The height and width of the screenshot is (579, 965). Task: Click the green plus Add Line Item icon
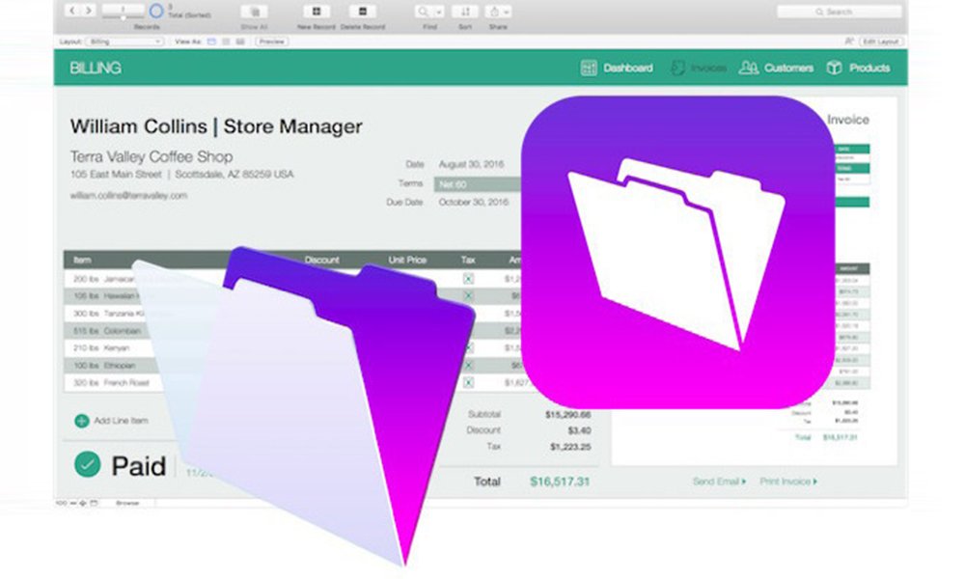tap(81, 421)
